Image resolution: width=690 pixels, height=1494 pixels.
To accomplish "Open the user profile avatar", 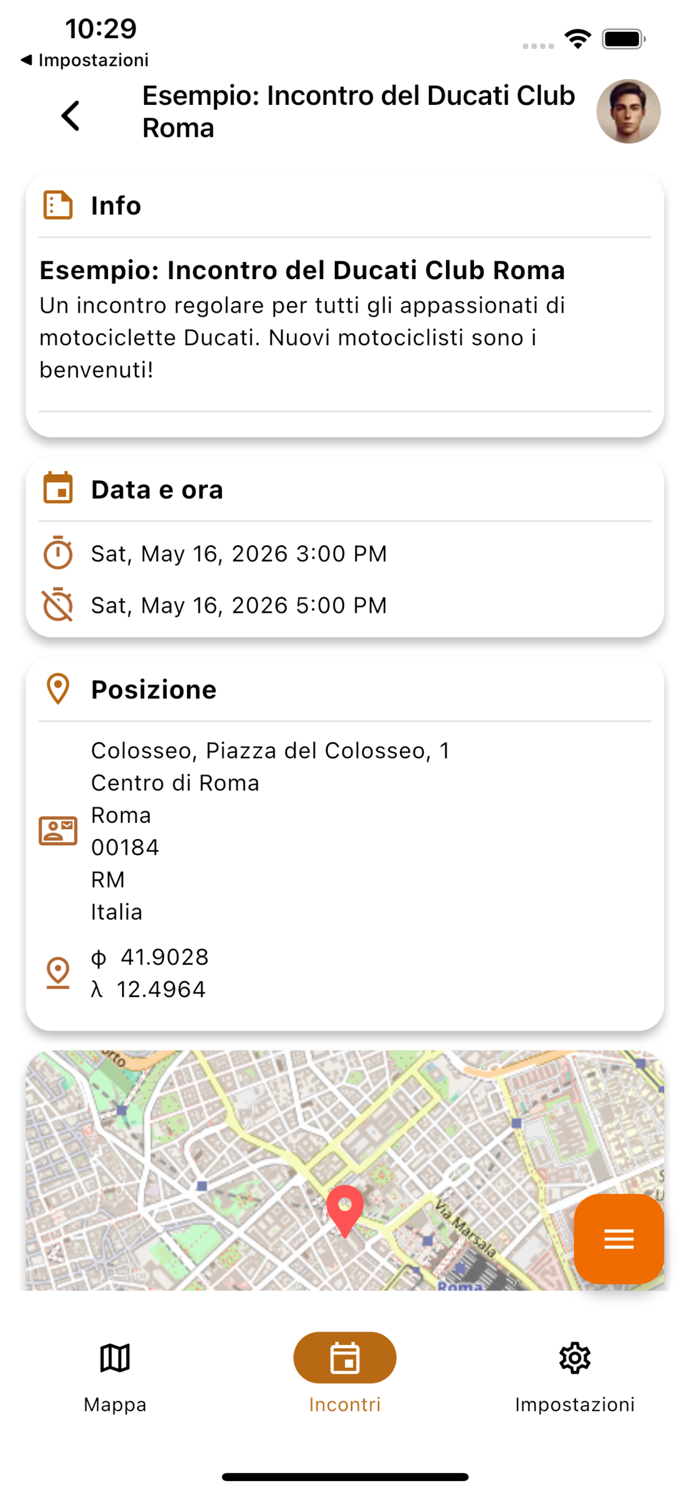I will click(628, 112).
